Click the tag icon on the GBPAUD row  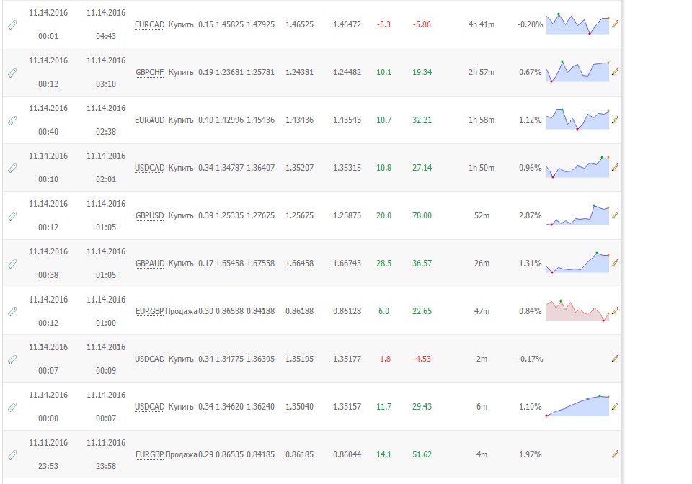[x=12, y=264]
